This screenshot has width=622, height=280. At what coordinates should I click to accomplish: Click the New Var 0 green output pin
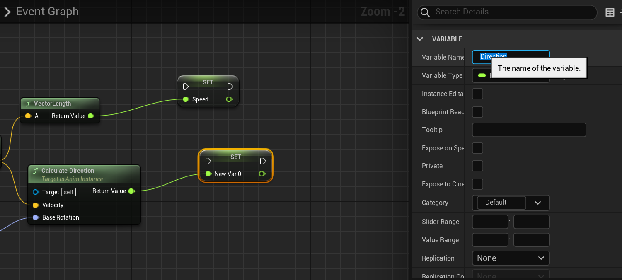pyautogui.click(x=262, y=174)
